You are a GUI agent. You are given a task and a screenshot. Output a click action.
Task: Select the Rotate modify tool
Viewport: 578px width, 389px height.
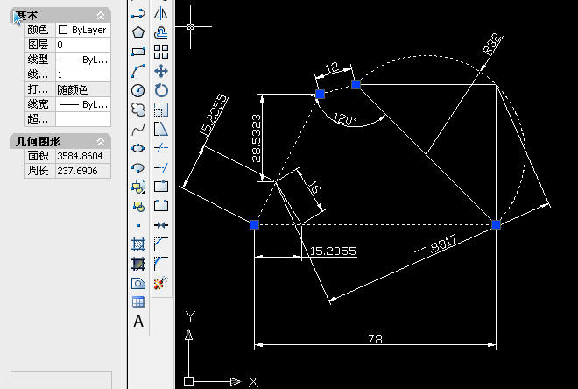click(161, 90)
